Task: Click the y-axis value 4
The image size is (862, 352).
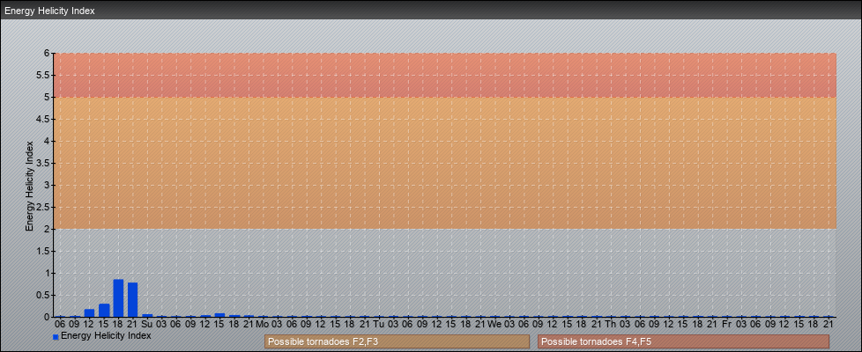Action: [x=48, y=141]
